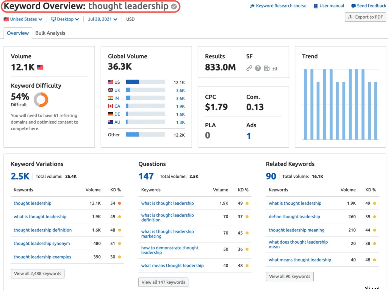This screenshot has width=388, height=291.
Task: Click the UK flag in Global Volume list
Action: click(111, 90)
